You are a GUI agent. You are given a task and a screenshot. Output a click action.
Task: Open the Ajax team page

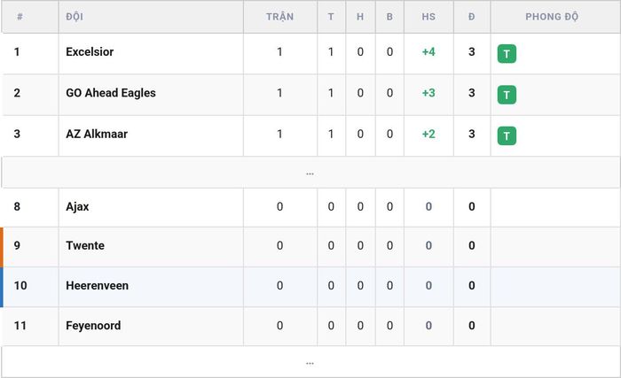point(77,207)
